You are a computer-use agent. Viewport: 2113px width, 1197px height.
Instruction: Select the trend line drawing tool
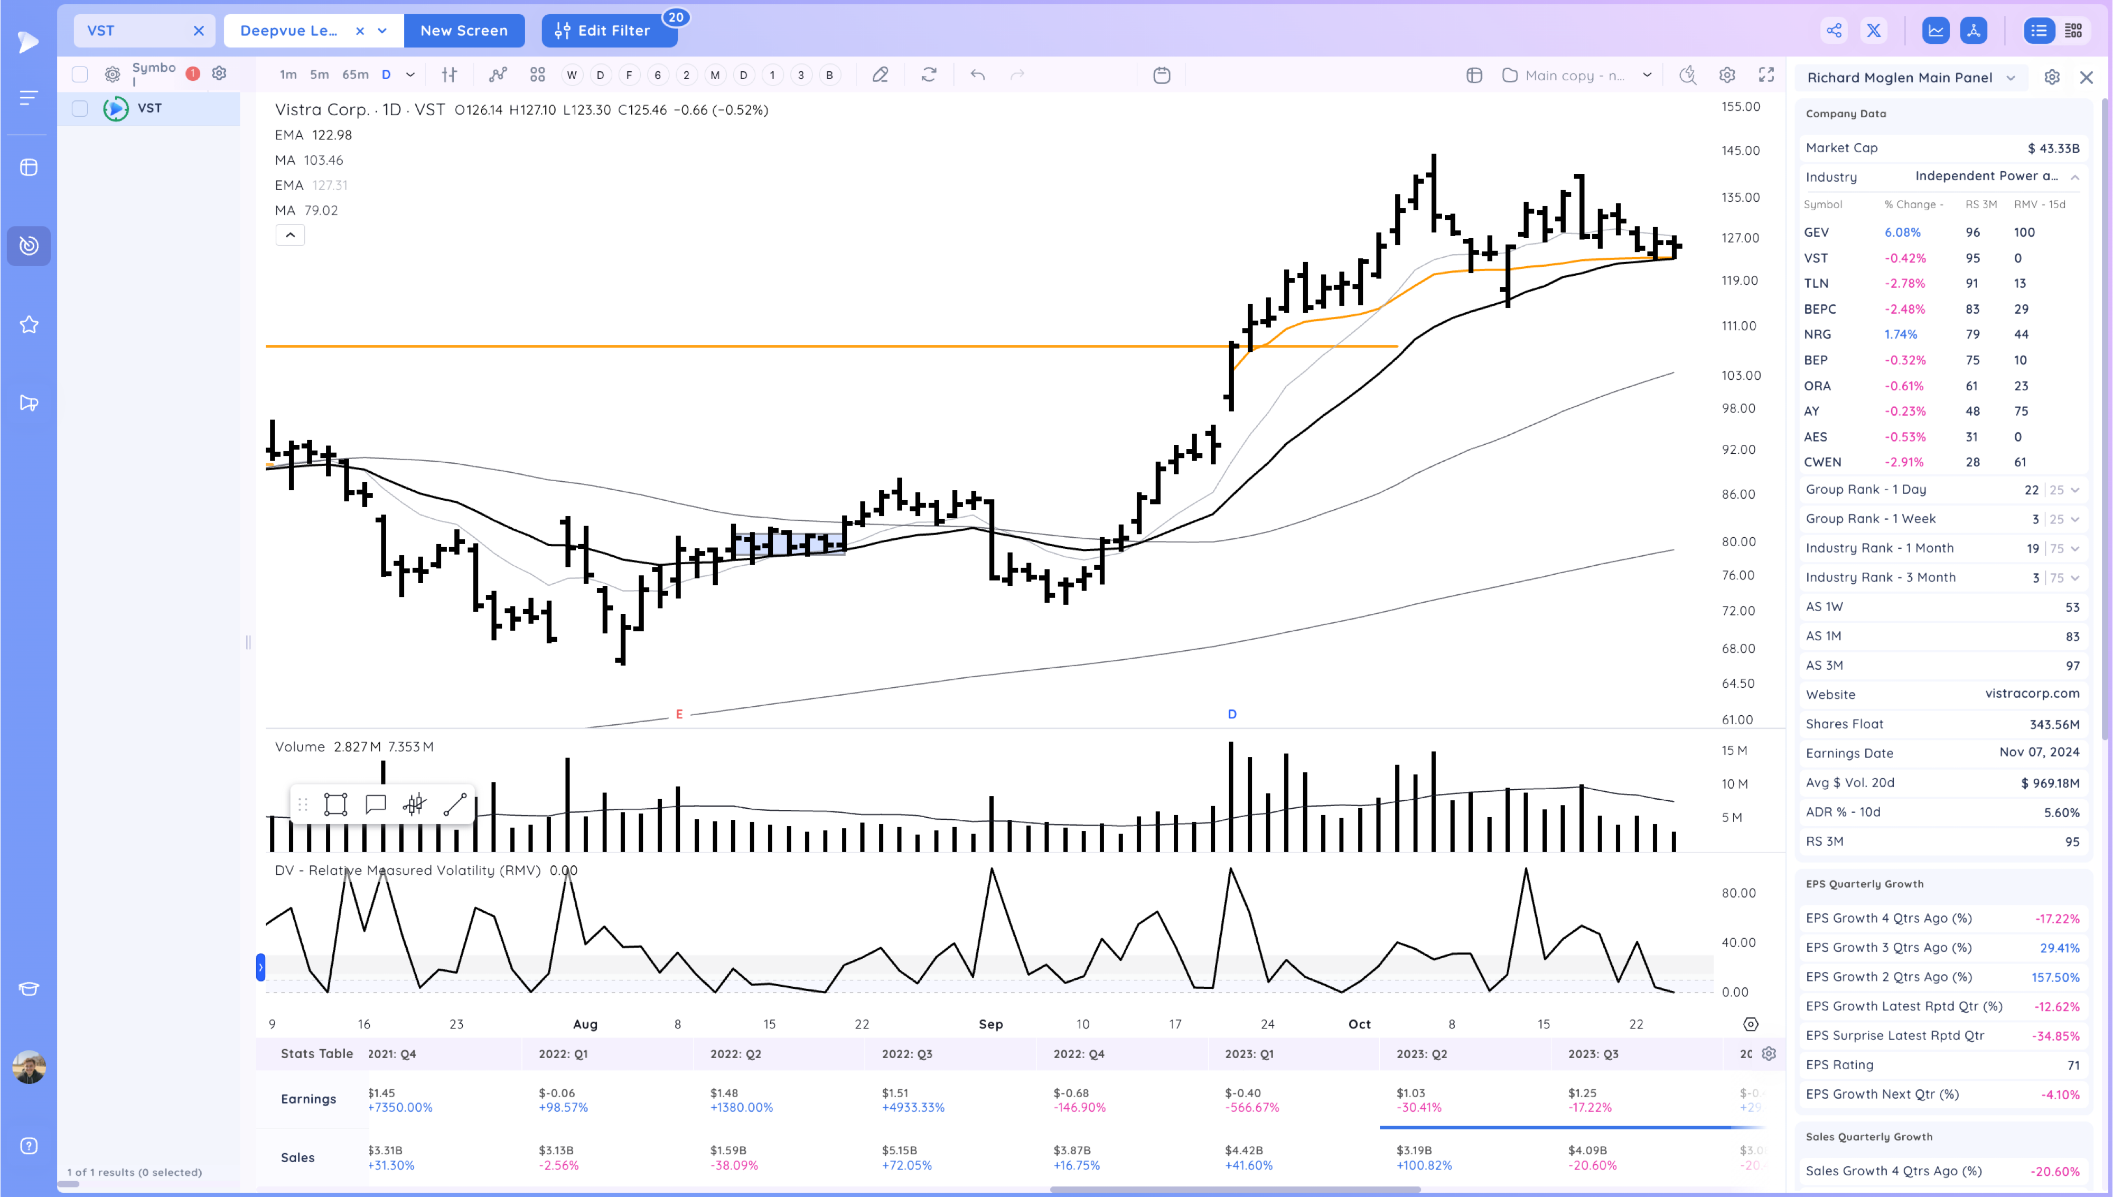coord(454,804)
